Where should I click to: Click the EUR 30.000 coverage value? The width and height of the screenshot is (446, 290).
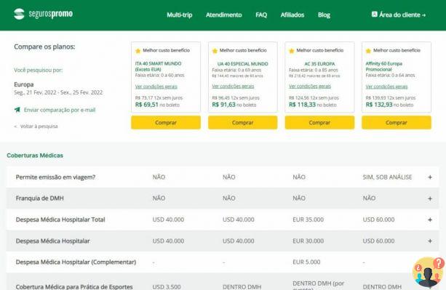pyautogui.click(x=308, y=241)
